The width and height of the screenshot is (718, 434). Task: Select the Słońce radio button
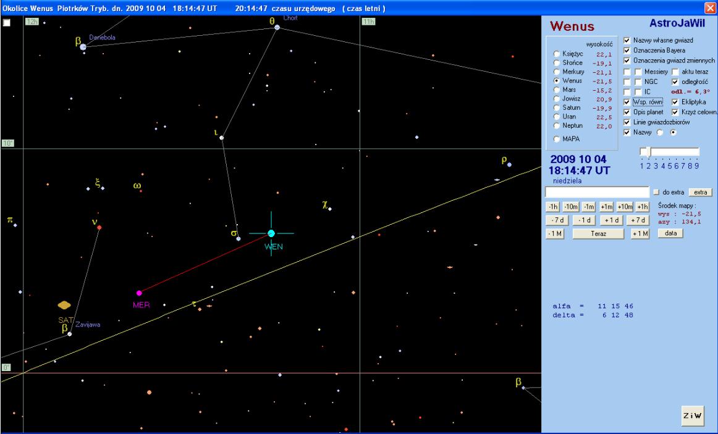pos(556,62)
